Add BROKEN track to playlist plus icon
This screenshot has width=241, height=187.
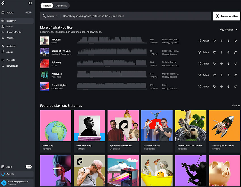(x=221, y=41)
